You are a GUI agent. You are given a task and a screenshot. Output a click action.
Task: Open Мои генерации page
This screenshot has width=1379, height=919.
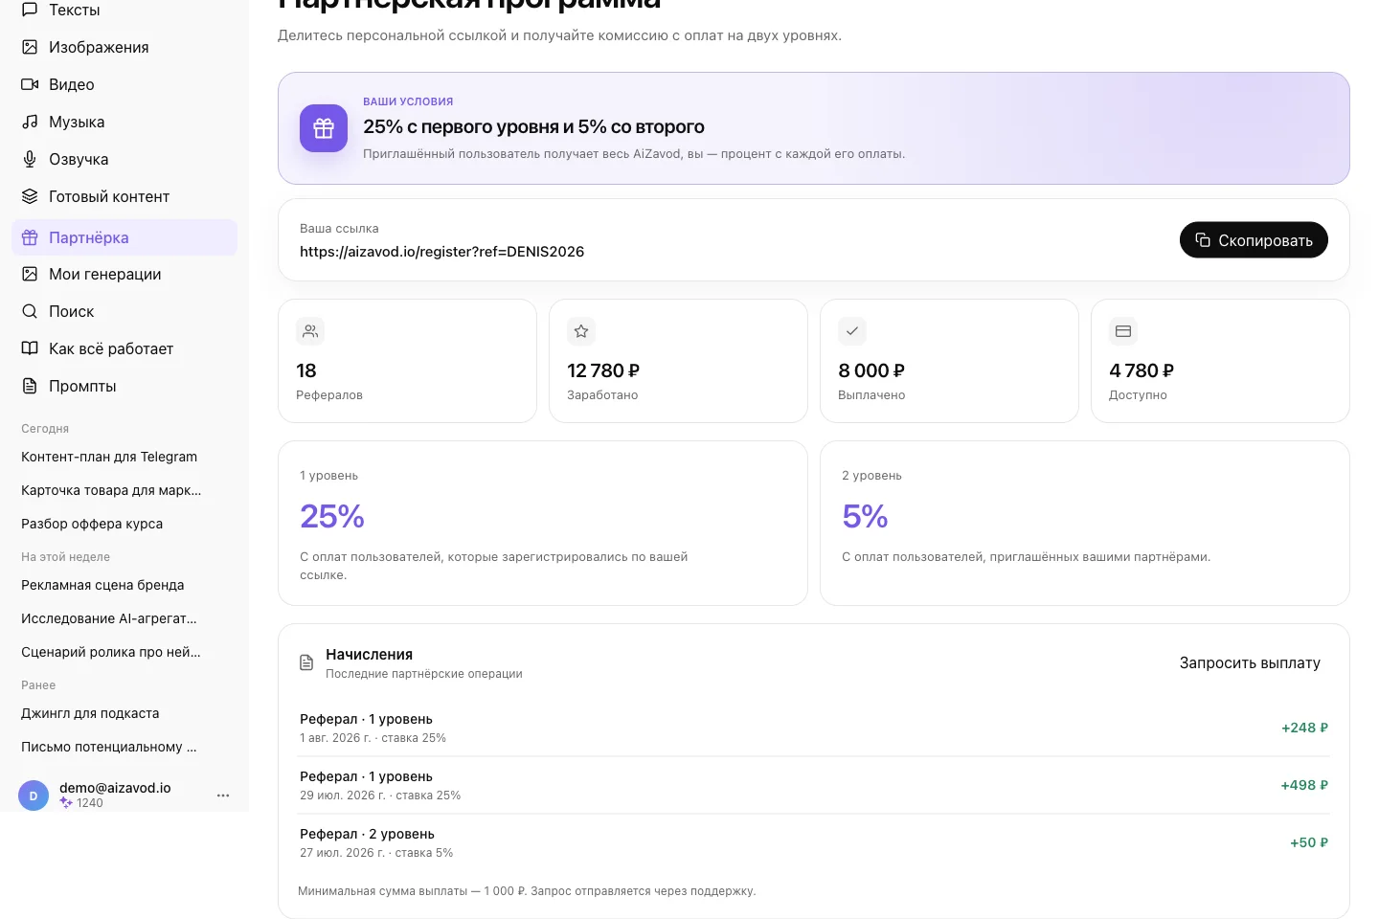click(x=124, y=274)
